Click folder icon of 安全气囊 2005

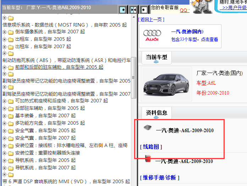(11, 131)
